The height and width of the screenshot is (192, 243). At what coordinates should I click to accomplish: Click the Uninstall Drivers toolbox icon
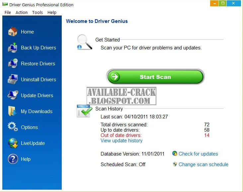click(13, 79)
